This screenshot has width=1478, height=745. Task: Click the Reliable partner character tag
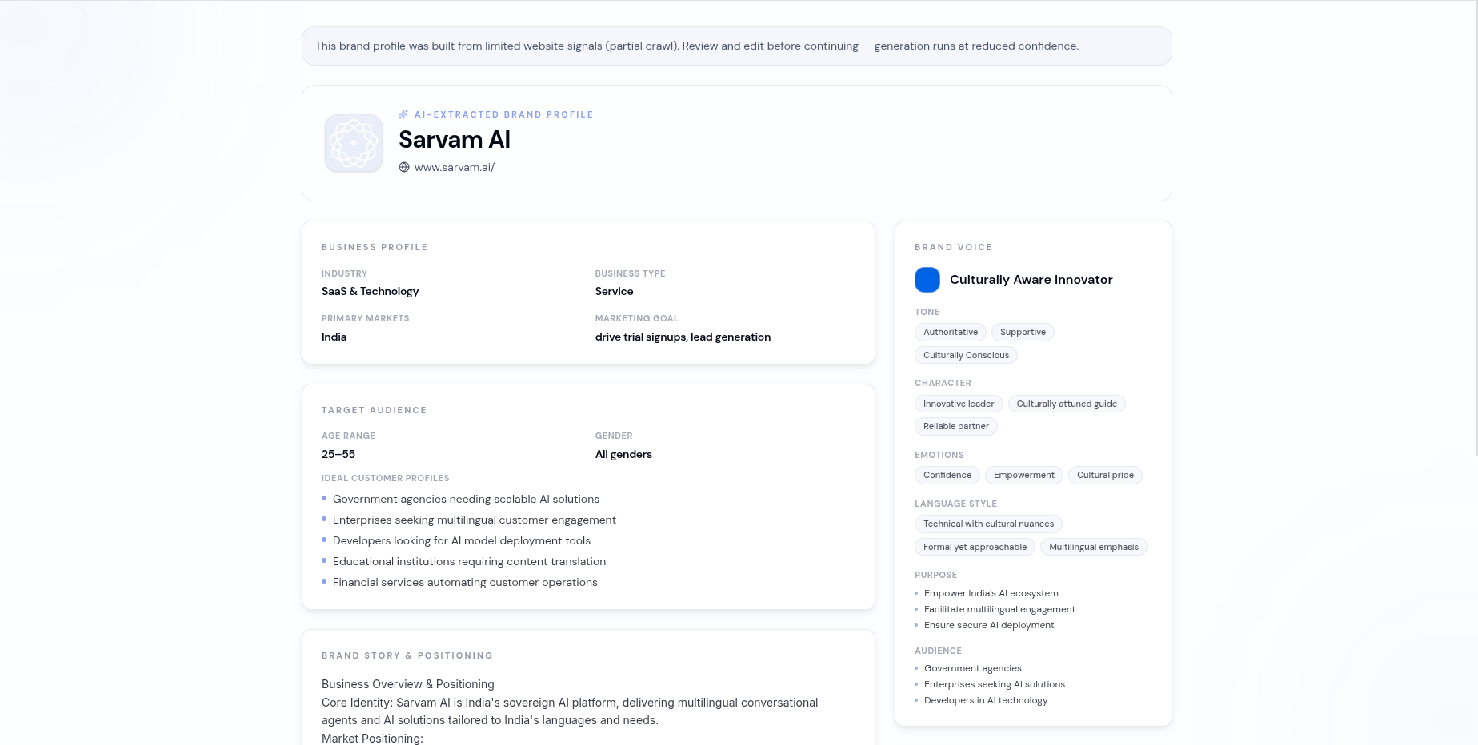click(x=956, y=427)
